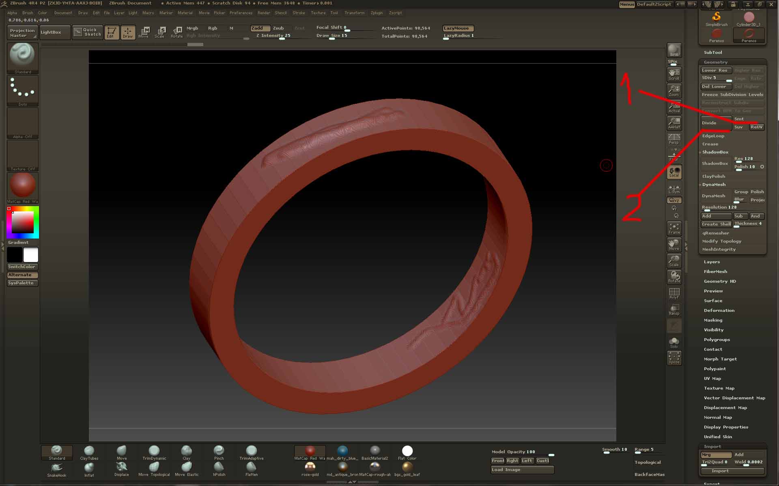Select the Scale tool in top toolbar
779x486 pixels.
pyautogui.click(x=160, y=32)
